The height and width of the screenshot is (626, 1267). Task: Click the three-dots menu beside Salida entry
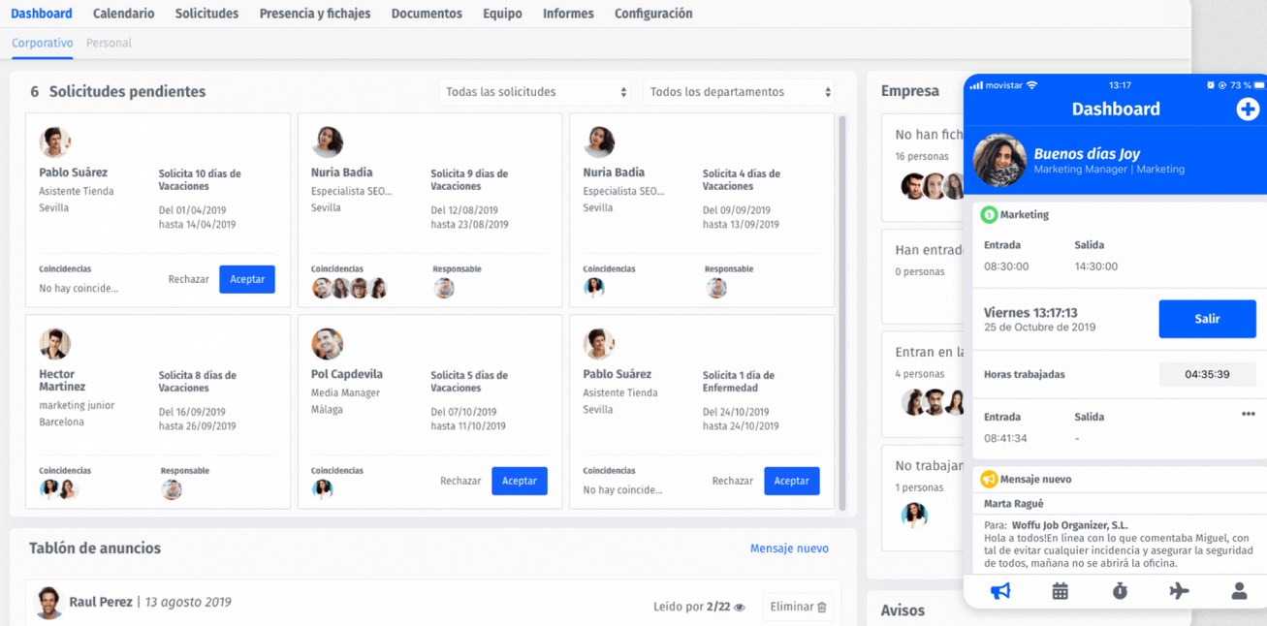click(1248, 415)
